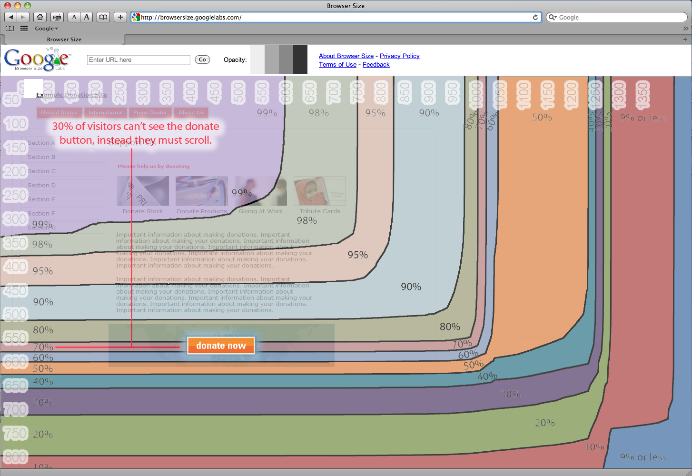Click the address bar URL field
692x476 pixels.
336,17
